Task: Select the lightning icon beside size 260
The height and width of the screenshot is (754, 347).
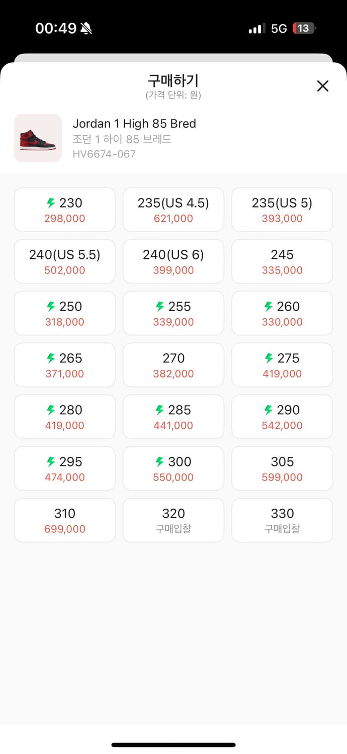Action: click(269, 306)
